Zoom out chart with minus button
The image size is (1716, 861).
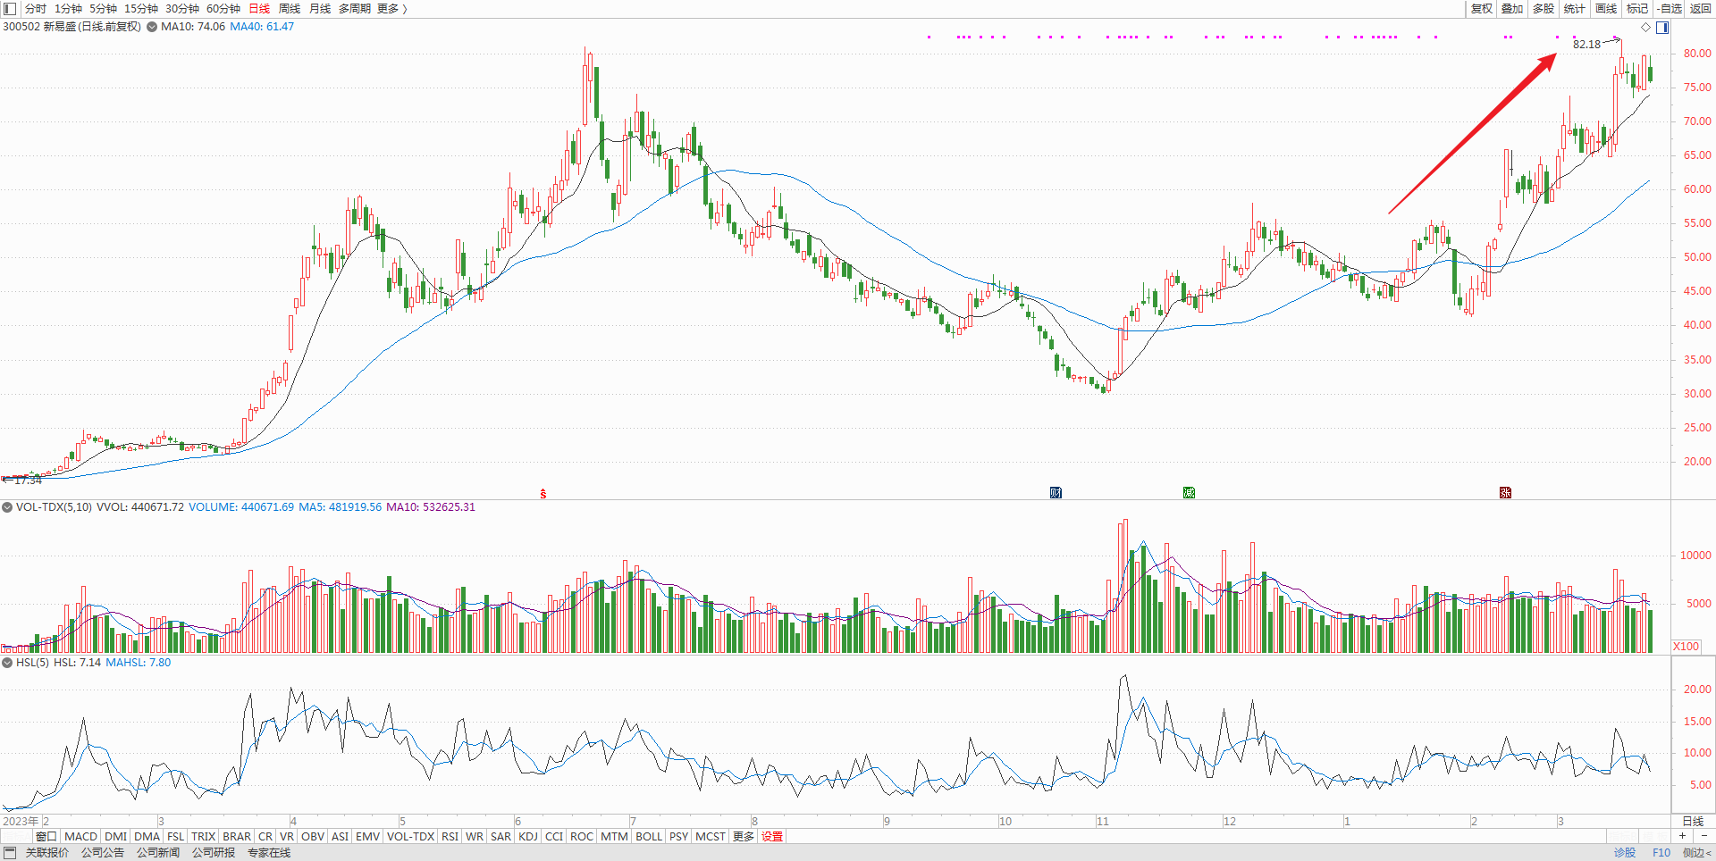(1703, 837)
